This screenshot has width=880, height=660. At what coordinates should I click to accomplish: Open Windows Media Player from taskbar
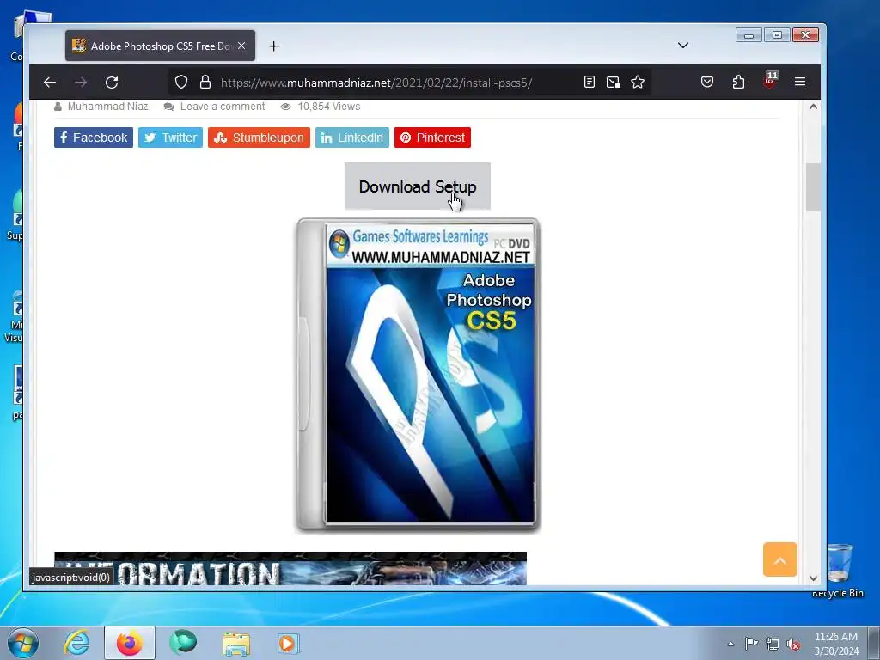[289, 643]
